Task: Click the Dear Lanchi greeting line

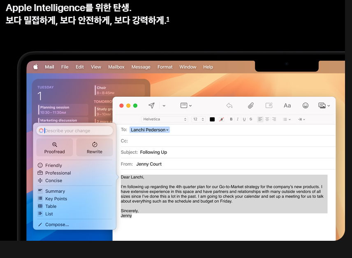Action: pyautogui.click(x=132, y=177)
